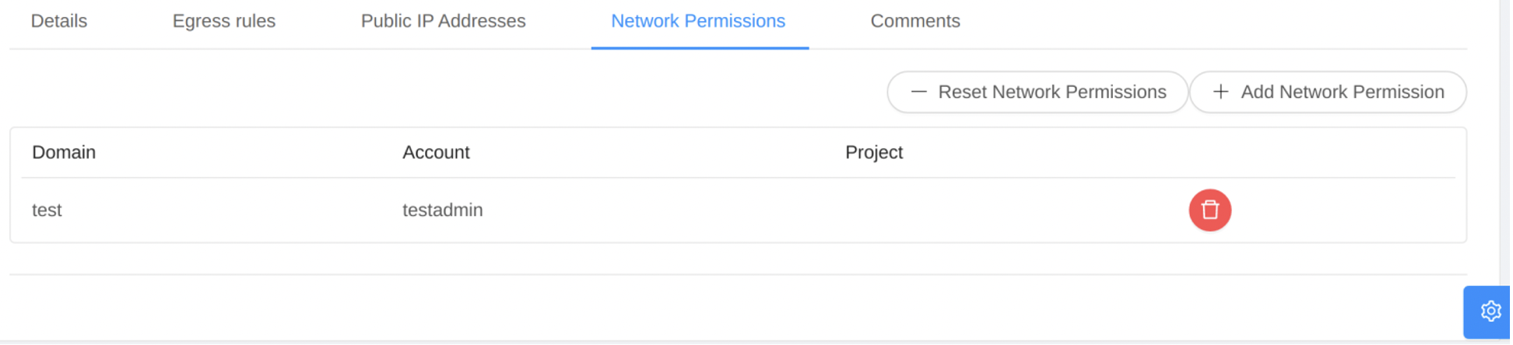
Task: Switch to the Details tab
Action: (x=59, y=21)
